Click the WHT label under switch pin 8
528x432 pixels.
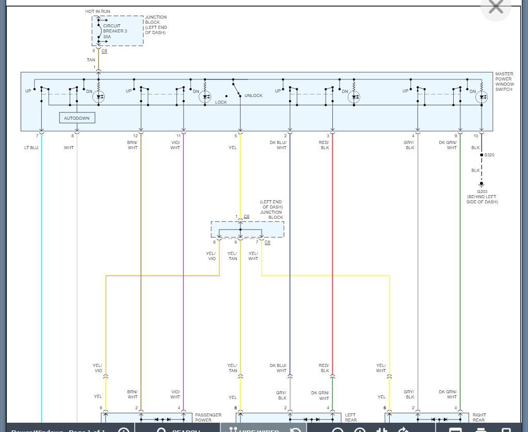click(x=69, y=148)
